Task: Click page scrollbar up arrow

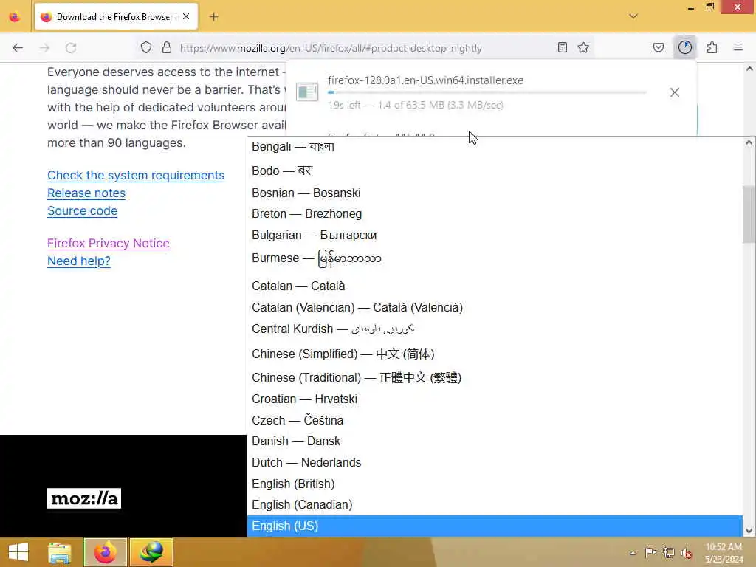Action: pos(750,69)
